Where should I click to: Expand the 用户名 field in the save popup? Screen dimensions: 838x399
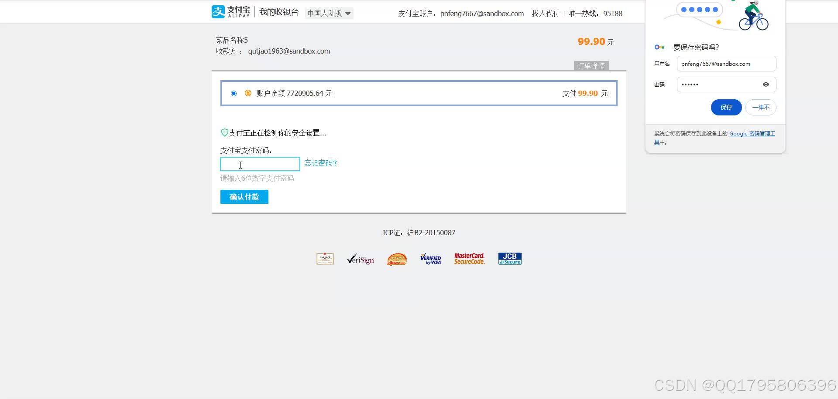(x=726, y=64)
